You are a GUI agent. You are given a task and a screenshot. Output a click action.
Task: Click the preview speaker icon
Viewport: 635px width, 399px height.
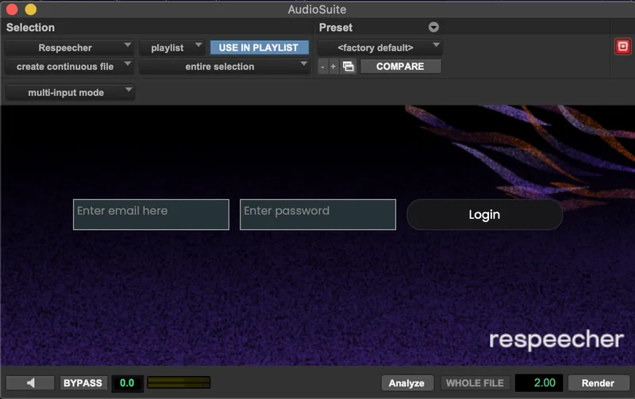pyautogui.click(x=30, y=383)
